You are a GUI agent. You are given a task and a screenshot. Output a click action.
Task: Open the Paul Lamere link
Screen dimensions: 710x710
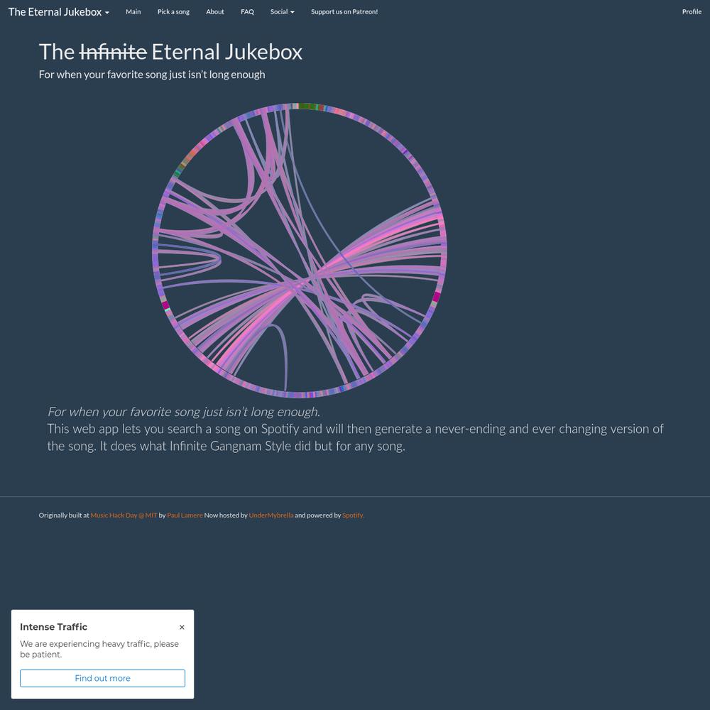tap(185, 515)
